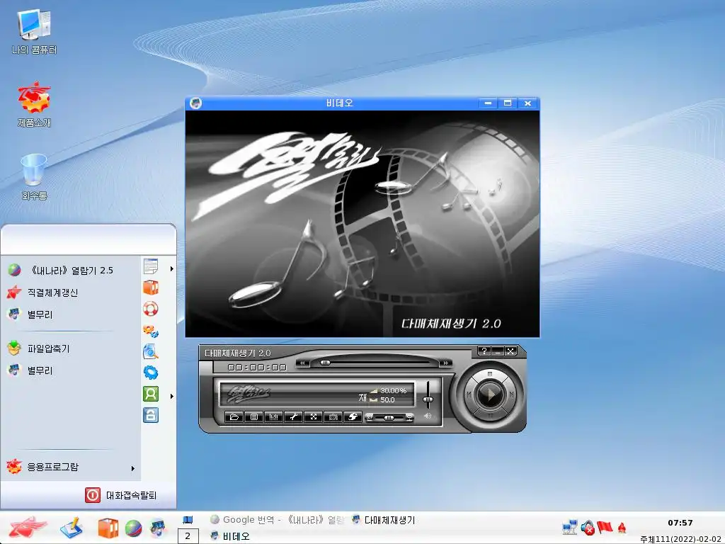Fast forward using the double-right arrow button
Screen dimensions: 725x544
click(445, 363)
